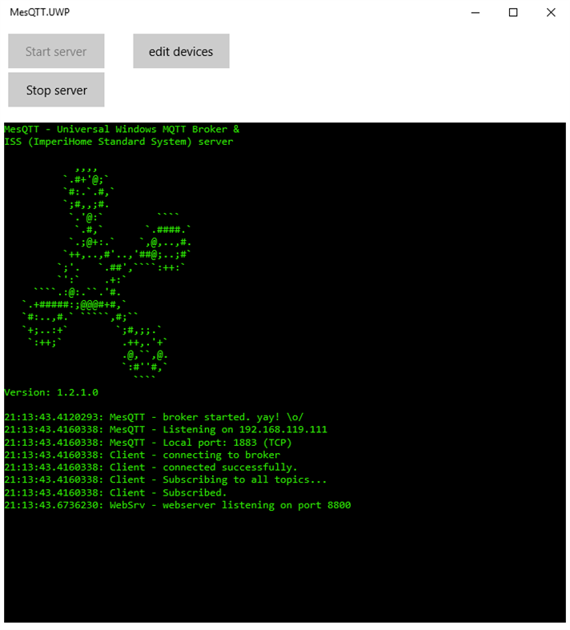The height and width of the screenshot is (630, 570).
Task: Click the 'MesQTT - Universal Windows MQTT Broker' header line
Action: click(x=122, y=129)
